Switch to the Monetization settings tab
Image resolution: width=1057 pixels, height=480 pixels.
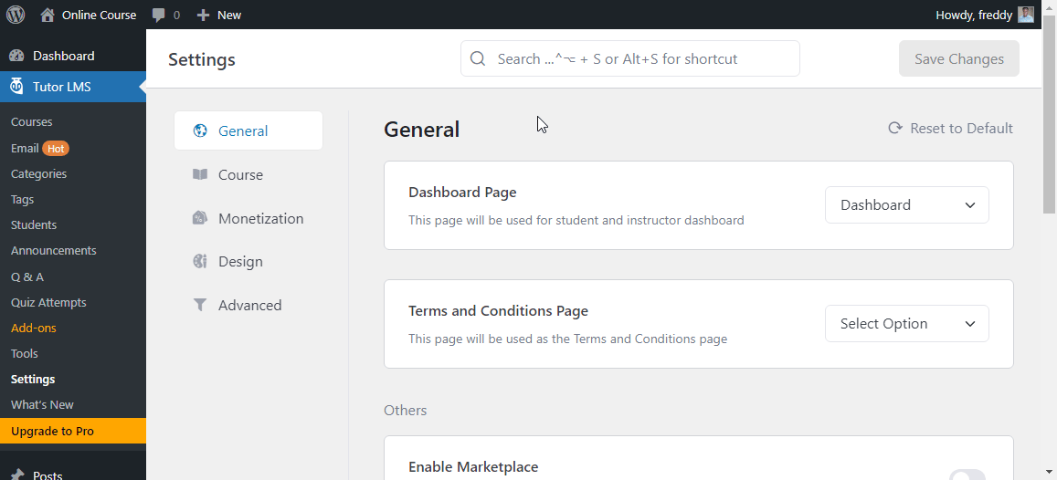tap(248, 218)
